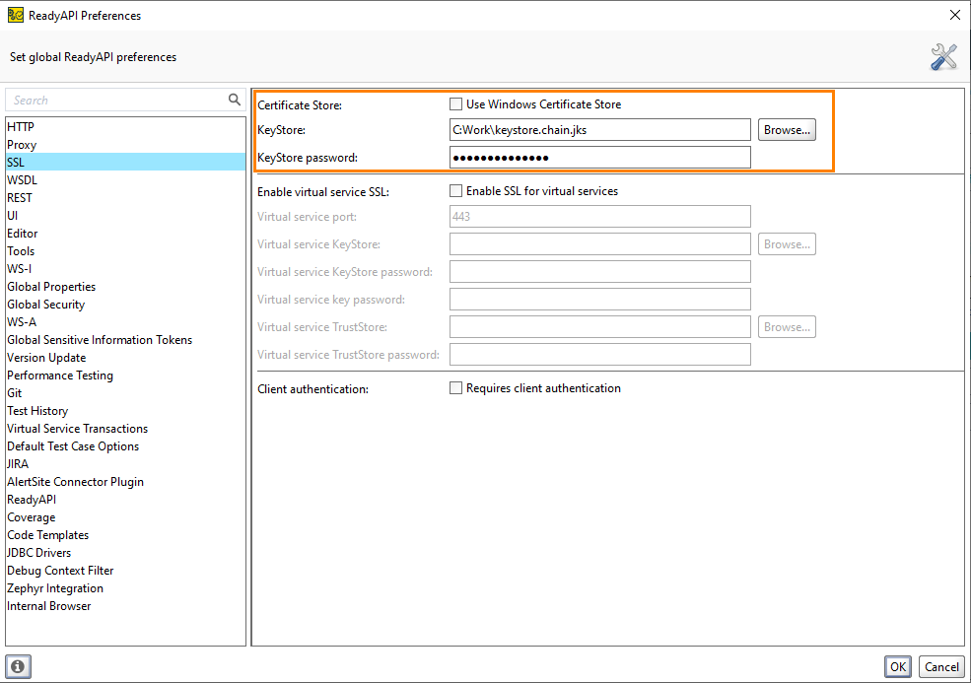Click Virtual service key password field
971x683 pixels.
click(x=600, y=299)
